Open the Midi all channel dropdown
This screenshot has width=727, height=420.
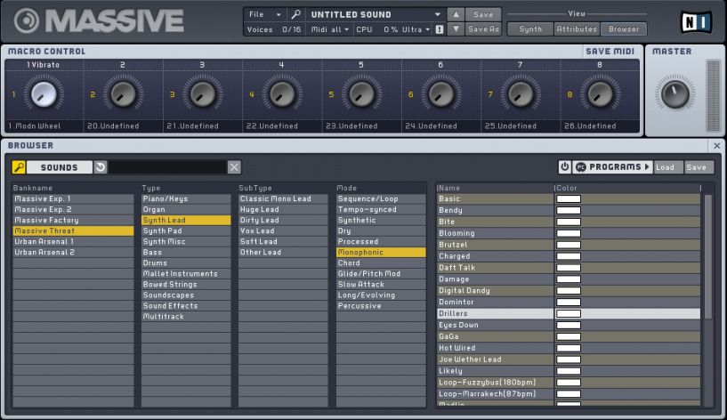point(329,29)
